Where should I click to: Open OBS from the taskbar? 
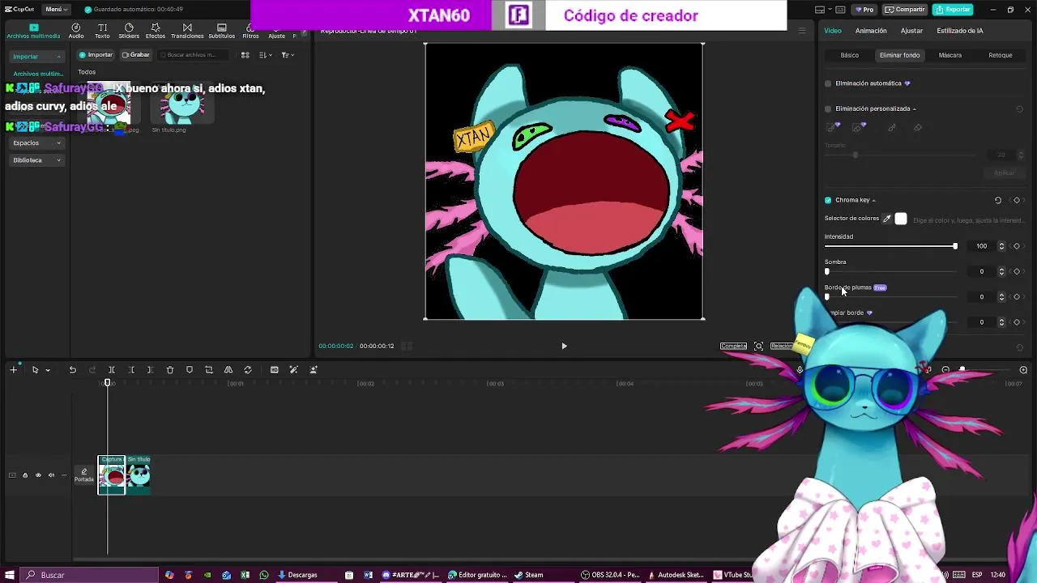point(611,575)
